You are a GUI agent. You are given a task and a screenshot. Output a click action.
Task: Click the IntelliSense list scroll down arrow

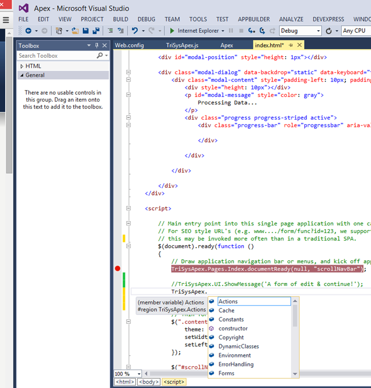pyautogui.click(x=295, y=374)
